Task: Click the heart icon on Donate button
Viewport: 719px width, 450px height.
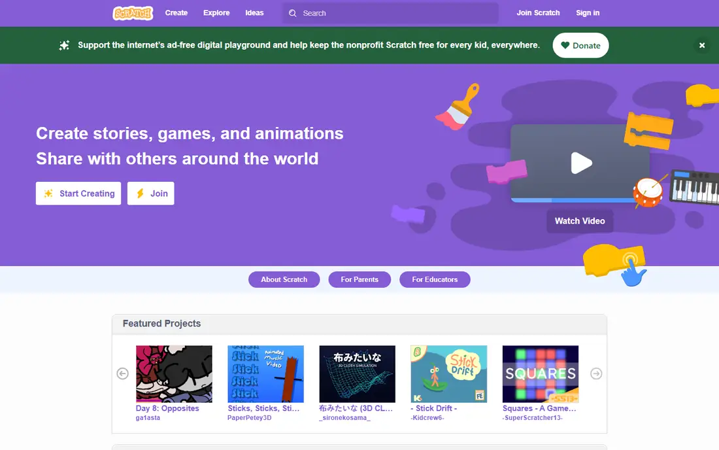Action: click(565, 45)
